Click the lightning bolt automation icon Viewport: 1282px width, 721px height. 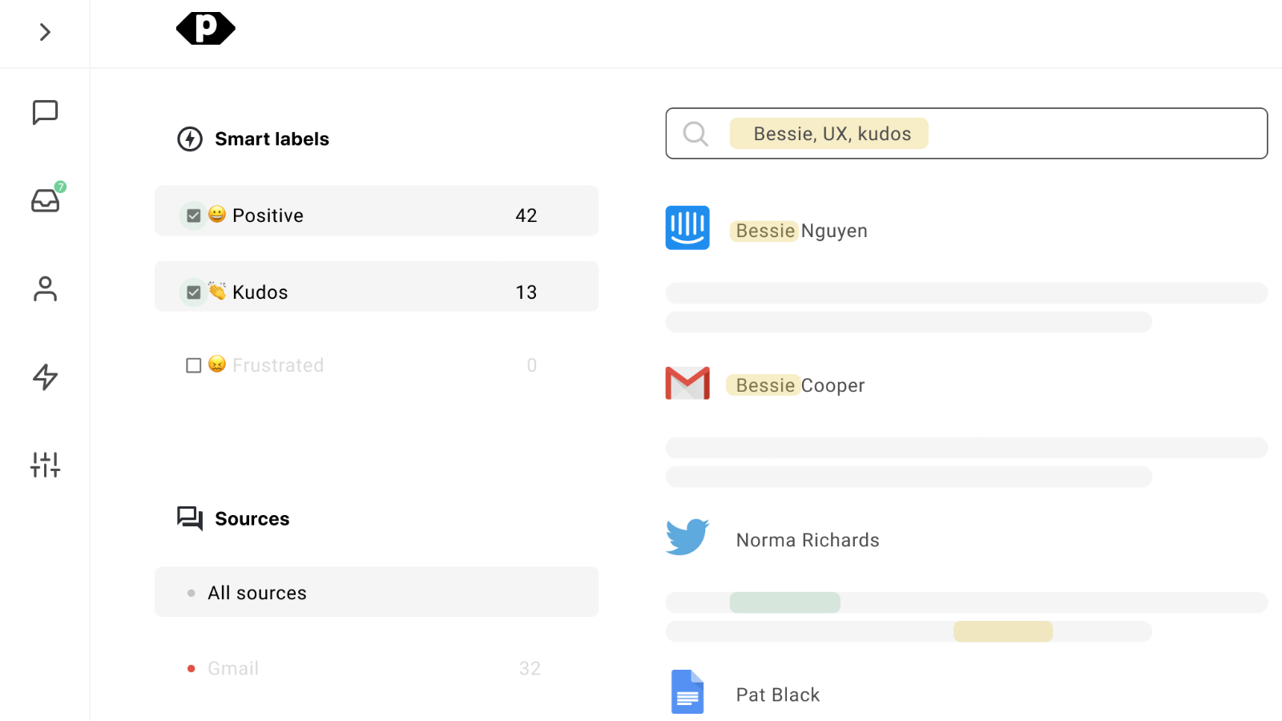[x=45, y=377]
